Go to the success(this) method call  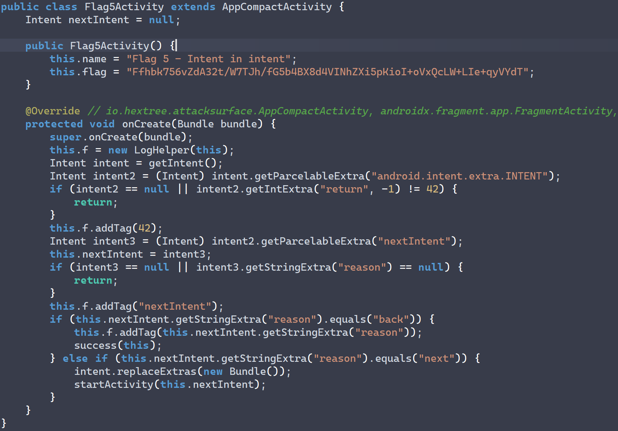click(95, 346)
